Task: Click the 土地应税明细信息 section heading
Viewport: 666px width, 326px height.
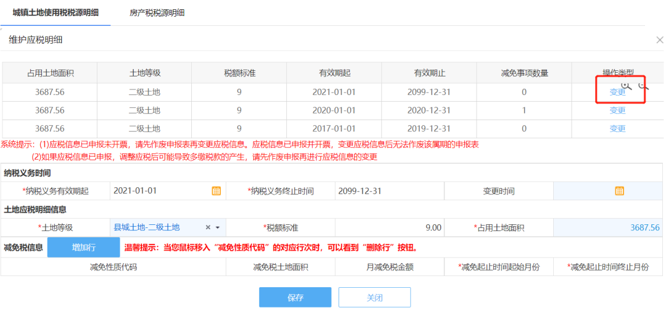Action: [35, 210]
